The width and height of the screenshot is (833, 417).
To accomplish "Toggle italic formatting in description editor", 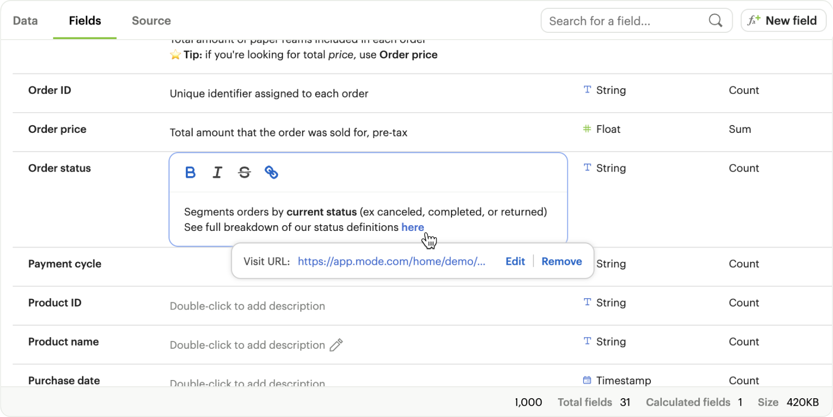I will [218, 173].
